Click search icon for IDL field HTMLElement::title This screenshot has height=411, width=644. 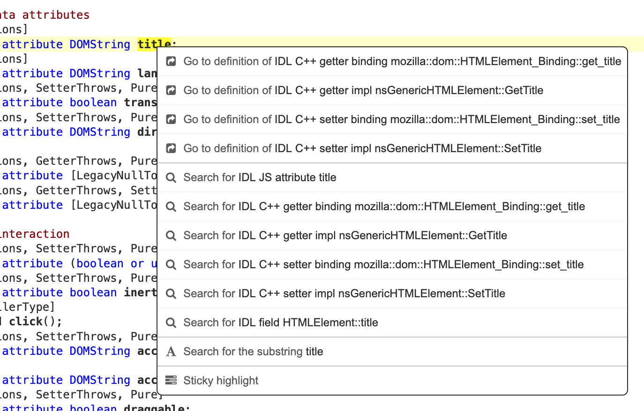click(x=171, y=323)
